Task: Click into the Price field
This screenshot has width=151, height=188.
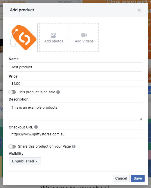Action: pyautogui.click(x=75, y=83)
